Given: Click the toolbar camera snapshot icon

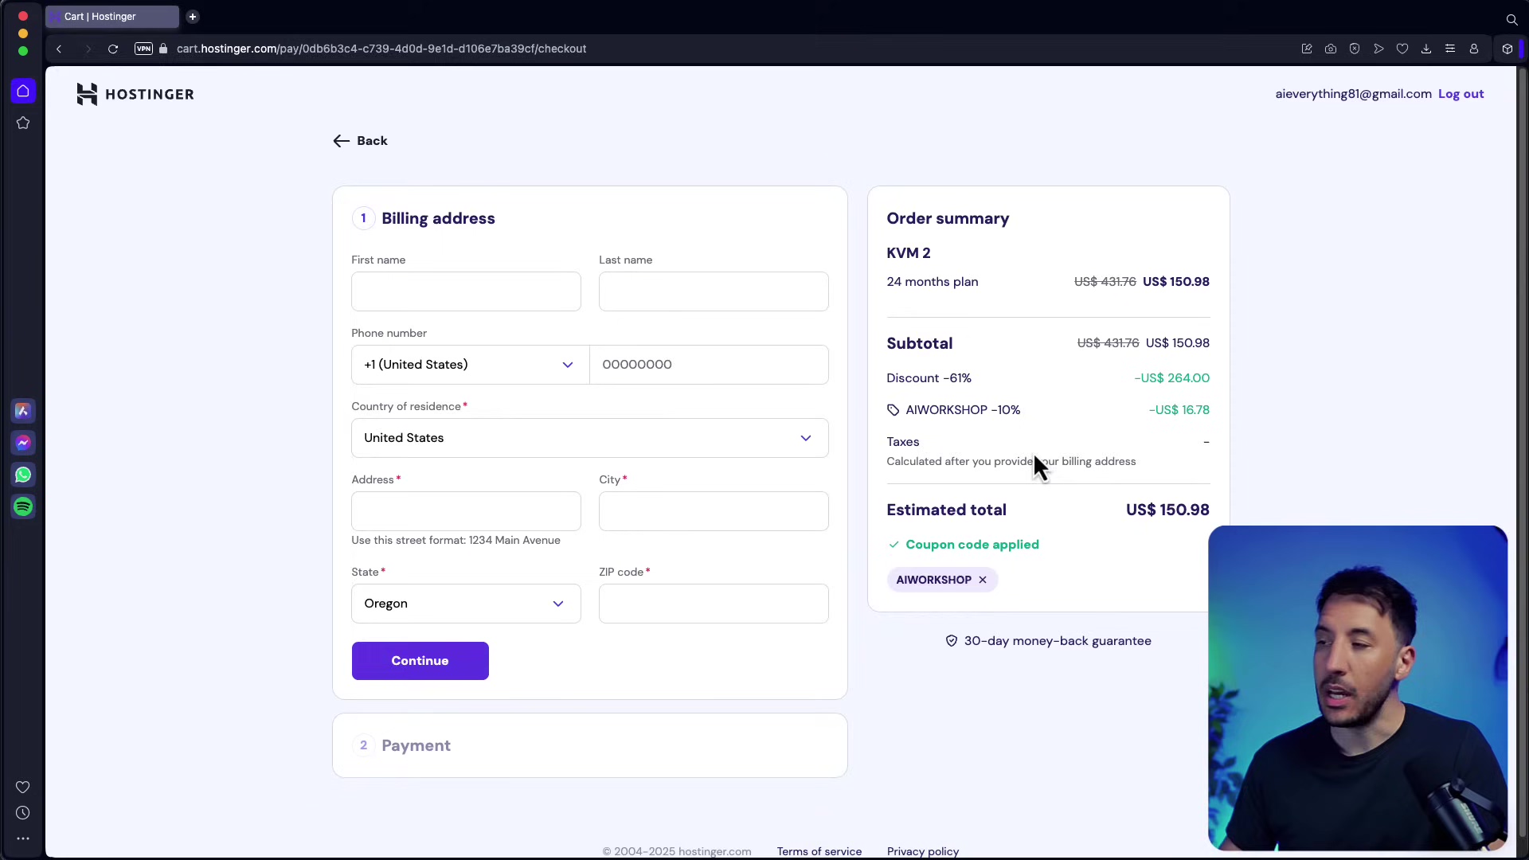Looking at the screenshot, I should 1331,49.
